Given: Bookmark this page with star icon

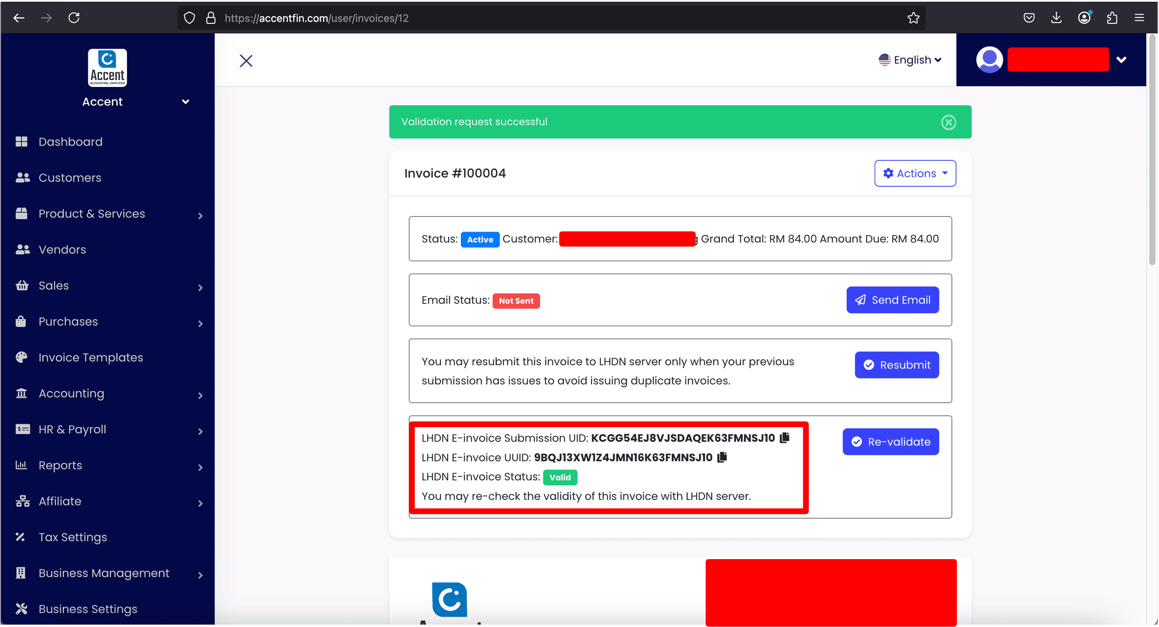Looking at the screenshot, I should coord(913,18).
